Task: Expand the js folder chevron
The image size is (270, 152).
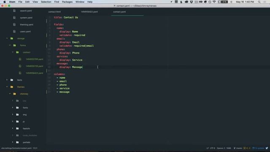Action: click(x=13, y=121)
